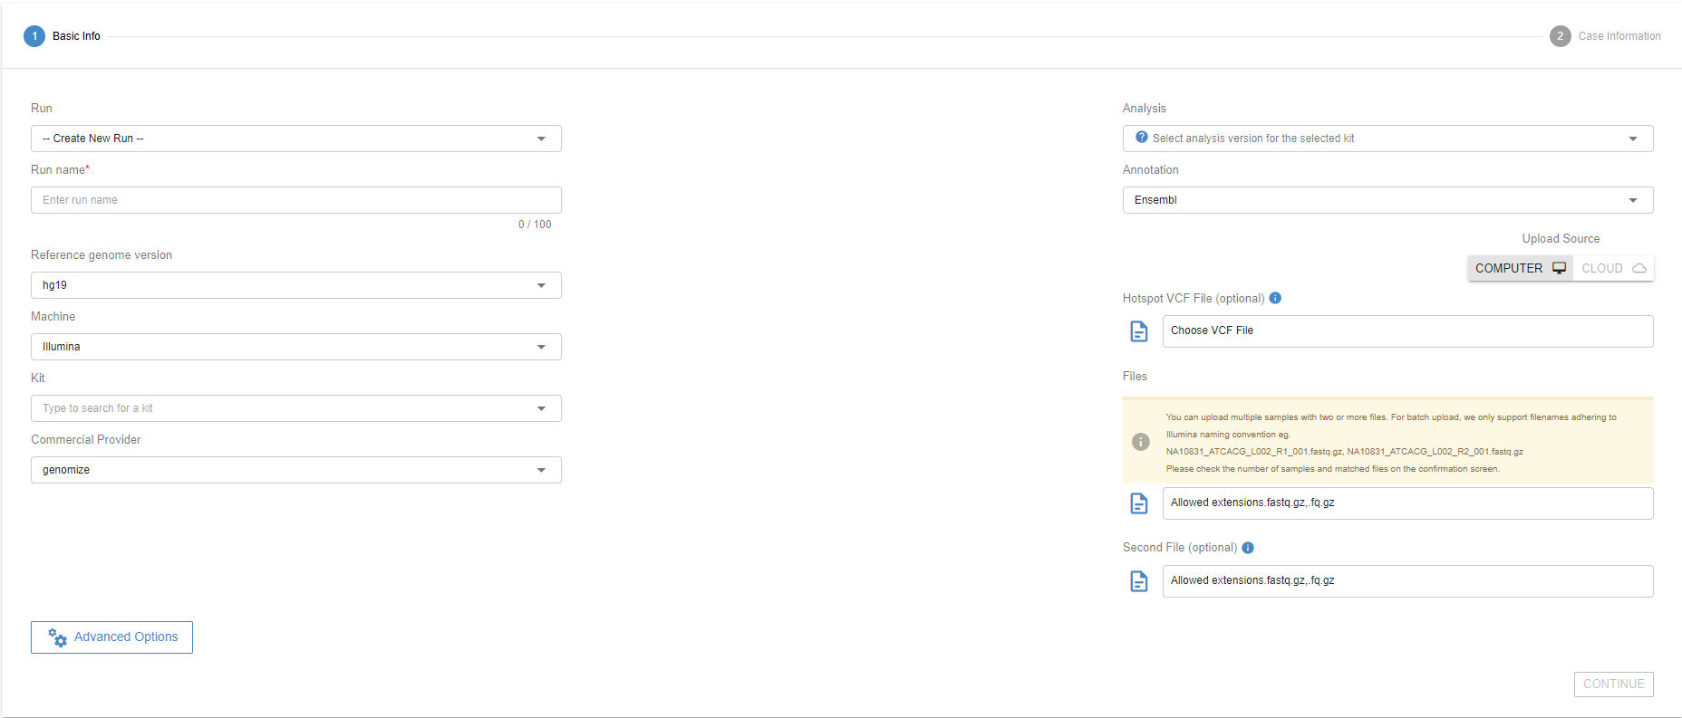Click the Files upload document icon
This screenshot has width=1682, height=718.
(x=1139, y=503)
